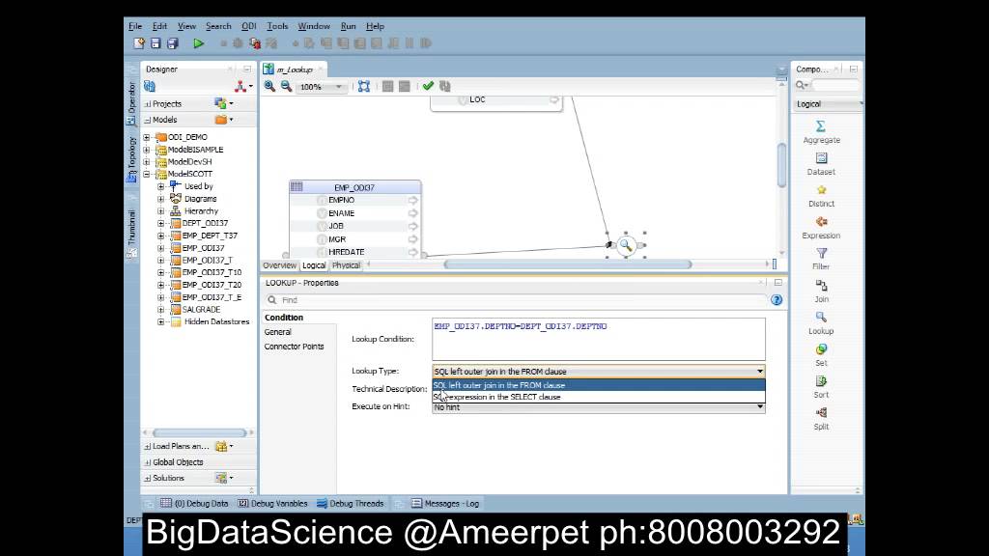This screenshot has width=989, height=556.
Task: Expand the DEPT_ODI37 datastore node
Action: point(161,223)
